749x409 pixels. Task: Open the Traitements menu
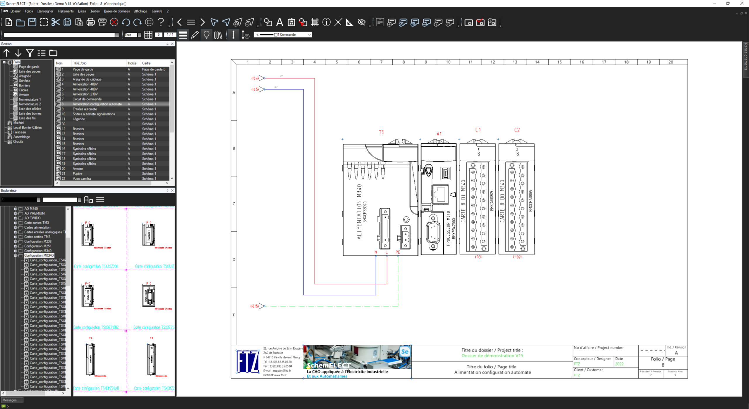[x=66, y=11]
